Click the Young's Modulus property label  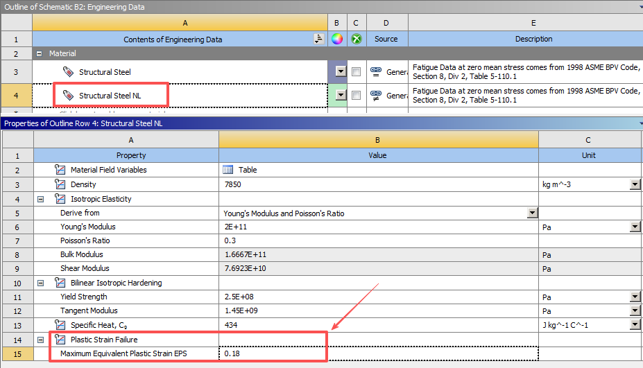click(x=88, y=227)
